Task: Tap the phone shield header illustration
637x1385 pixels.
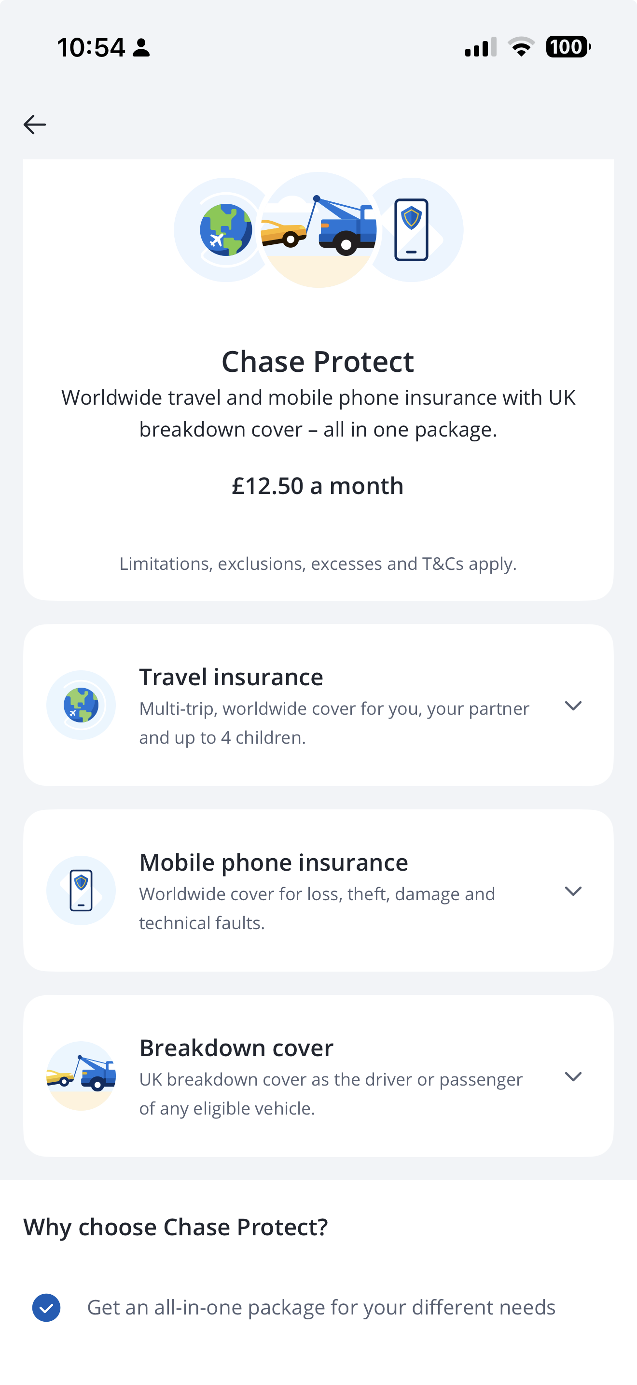Action: (x=412, y=229)
